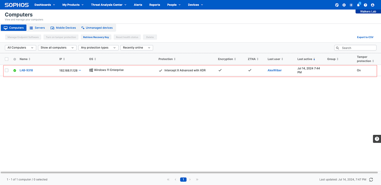Open the Any protection types dropdown
This screenshot has height=185, width=381.
98,48
